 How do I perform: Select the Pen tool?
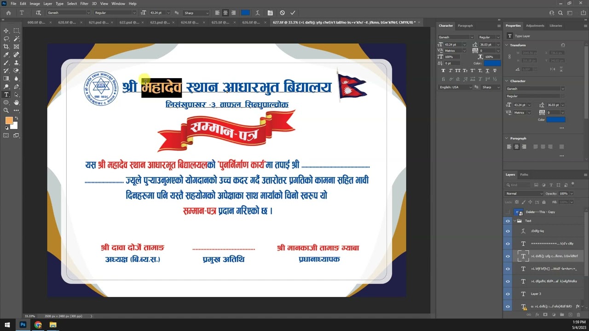click(x=17, y=86)
